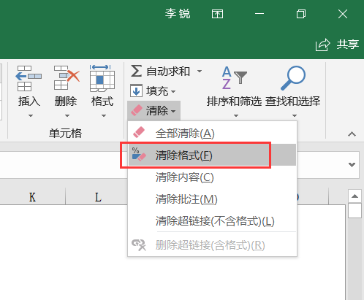The width and height of the screenshot is (364, 300).
Task: Choose 清除批注(M) menu item
Action: pos(212,199)
